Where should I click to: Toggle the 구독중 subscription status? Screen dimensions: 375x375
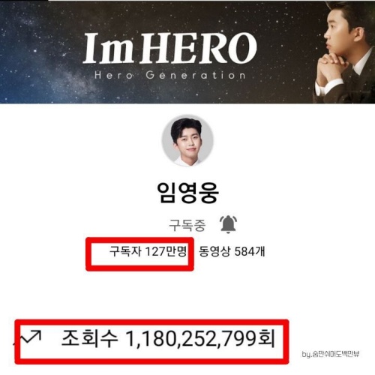click(187, 226)
